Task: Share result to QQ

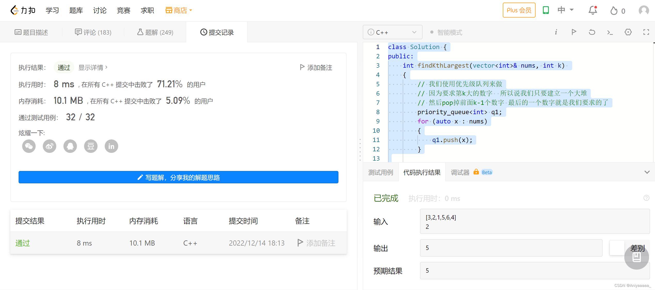Action: (x=70, y=146)
